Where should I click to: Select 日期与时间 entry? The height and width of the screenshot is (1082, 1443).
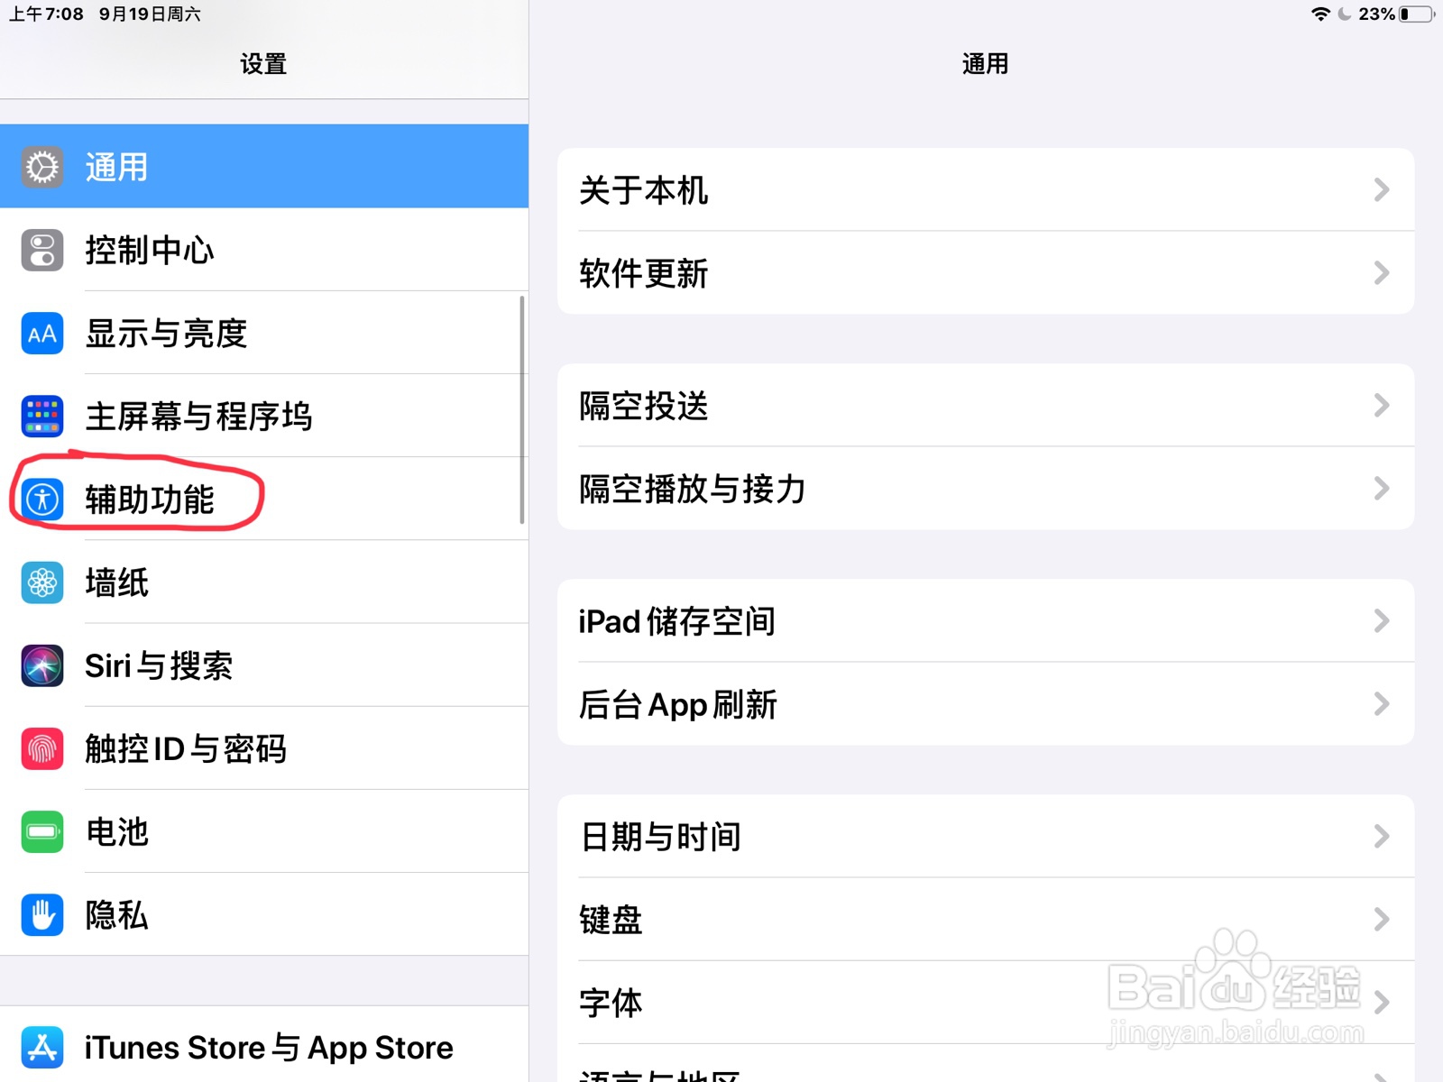986,836
